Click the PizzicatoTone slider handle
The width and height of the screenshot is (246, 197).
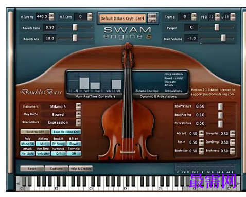click(220, 123)
